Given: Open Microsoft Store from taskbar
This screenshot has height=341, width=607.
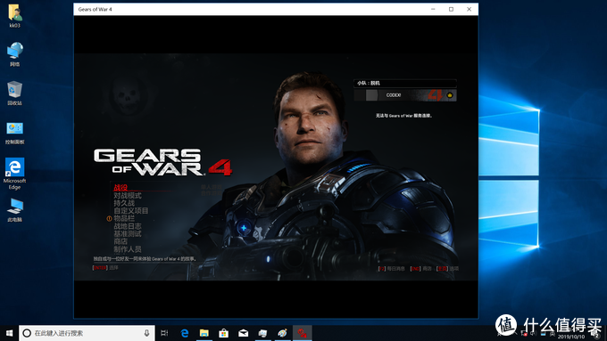Looking at the screenshot, I should click(x=224, y=333).
